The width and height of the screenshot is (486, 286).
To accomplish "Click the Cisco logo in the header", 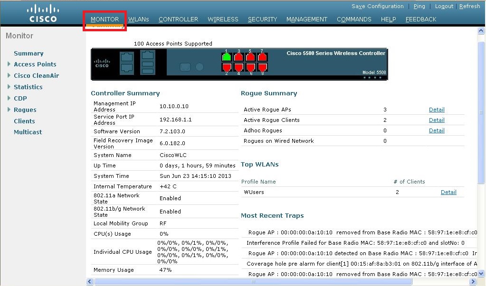I will pos(43,13).
